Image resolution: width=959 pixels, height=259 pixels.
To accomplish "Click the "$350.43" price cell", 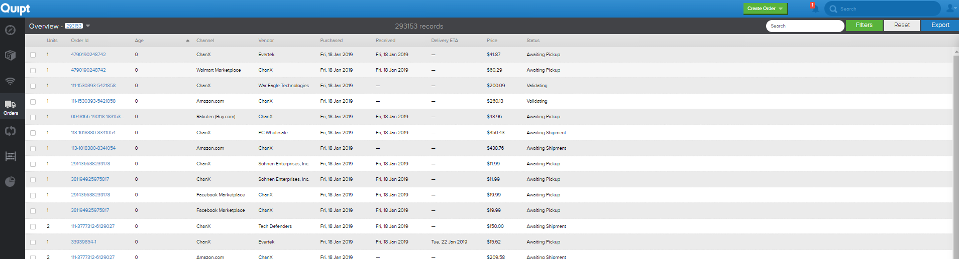I will [495, 133].
